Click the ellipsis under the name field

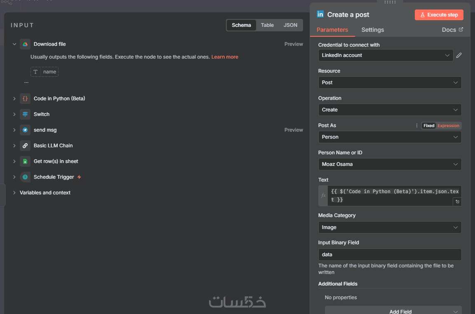tap(26, 83)
